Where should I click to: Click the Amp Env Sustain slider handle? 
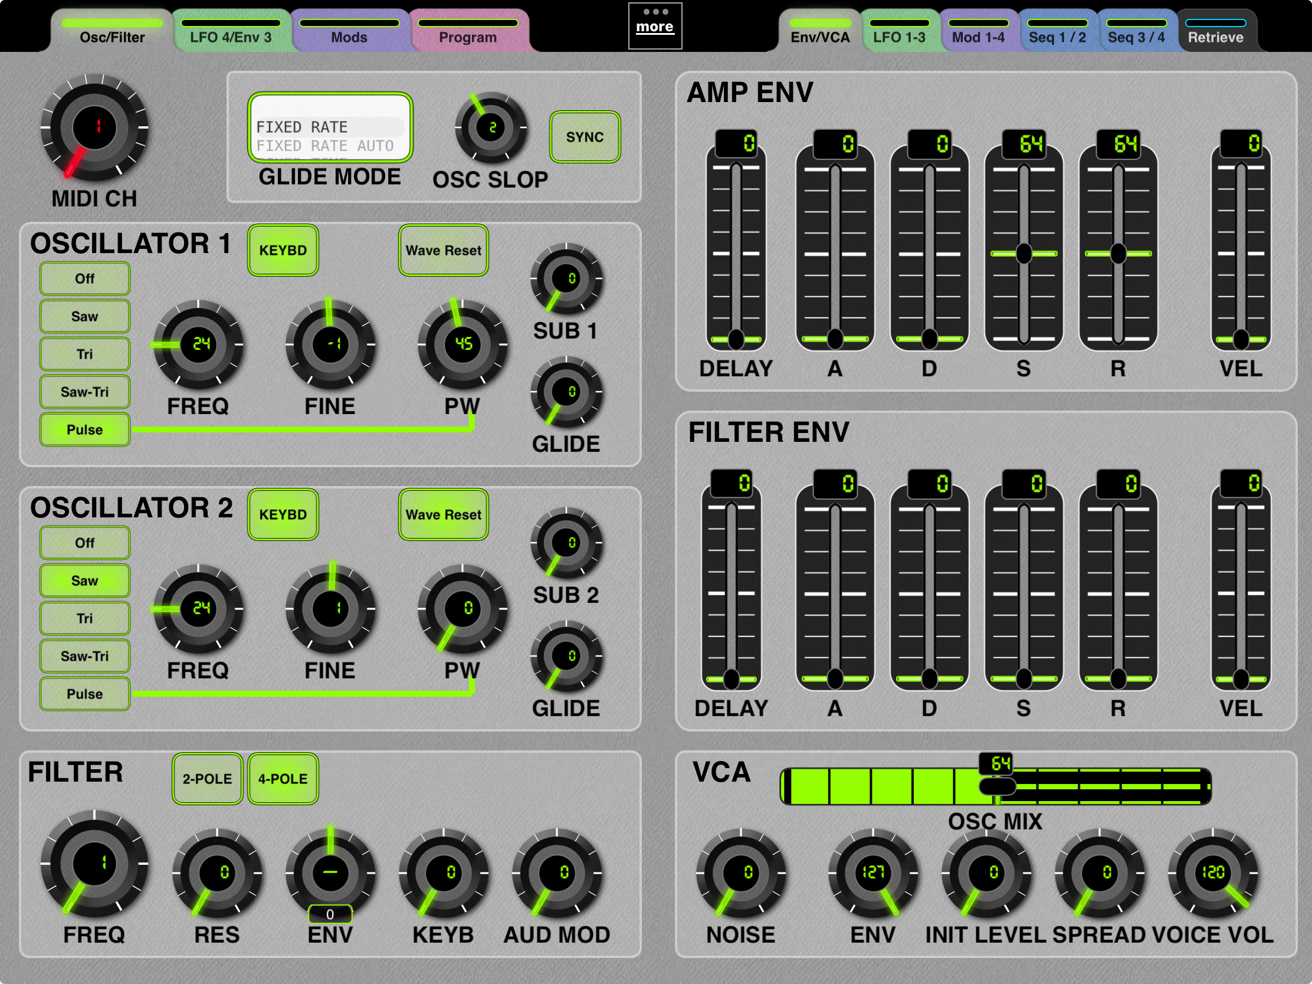1024,254
